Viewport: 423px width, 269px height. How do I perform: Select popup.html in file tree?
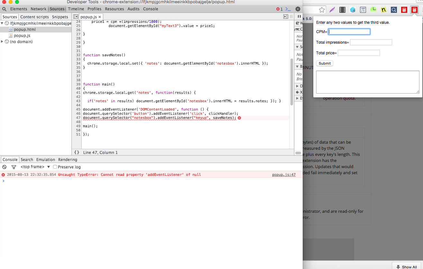(x=25, y=30)
